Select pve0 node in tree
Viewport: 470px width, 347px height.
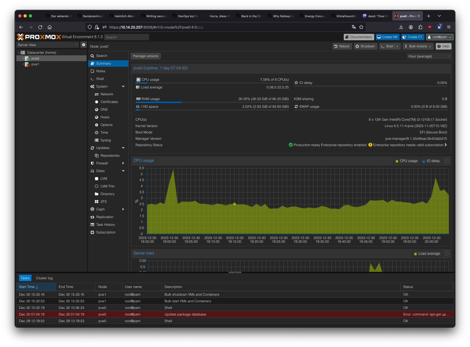coord(51,58)
